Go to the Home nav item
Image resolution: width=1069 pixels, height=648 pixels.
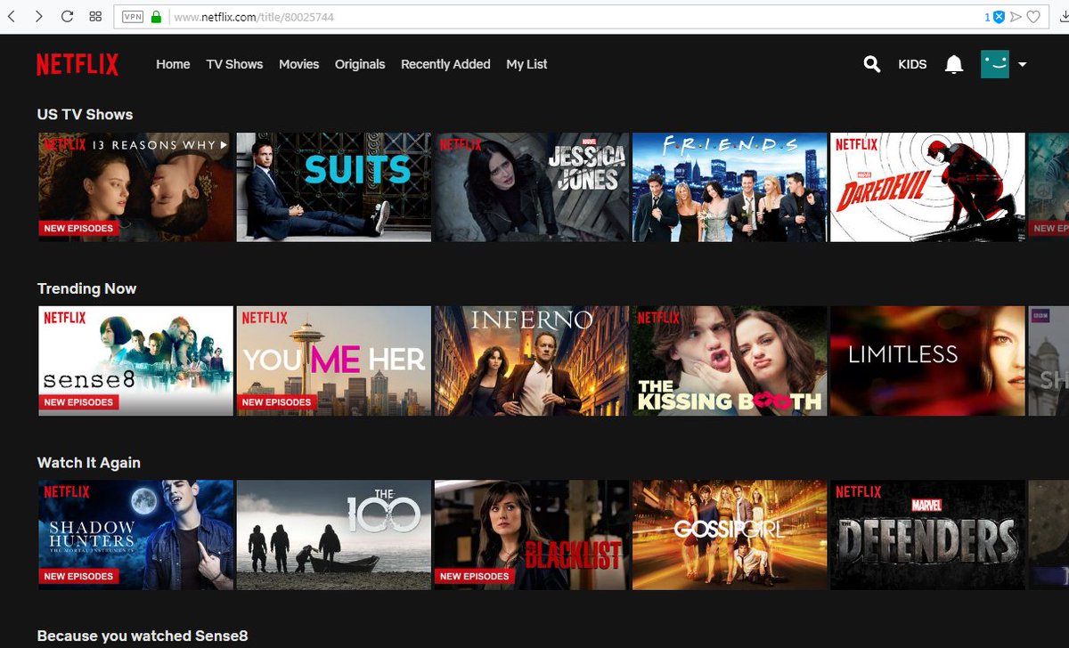click(173, 64)
